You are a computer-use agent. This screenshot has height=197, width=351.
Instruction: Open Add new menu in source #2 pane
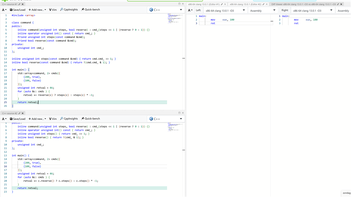tap(37, 119)
